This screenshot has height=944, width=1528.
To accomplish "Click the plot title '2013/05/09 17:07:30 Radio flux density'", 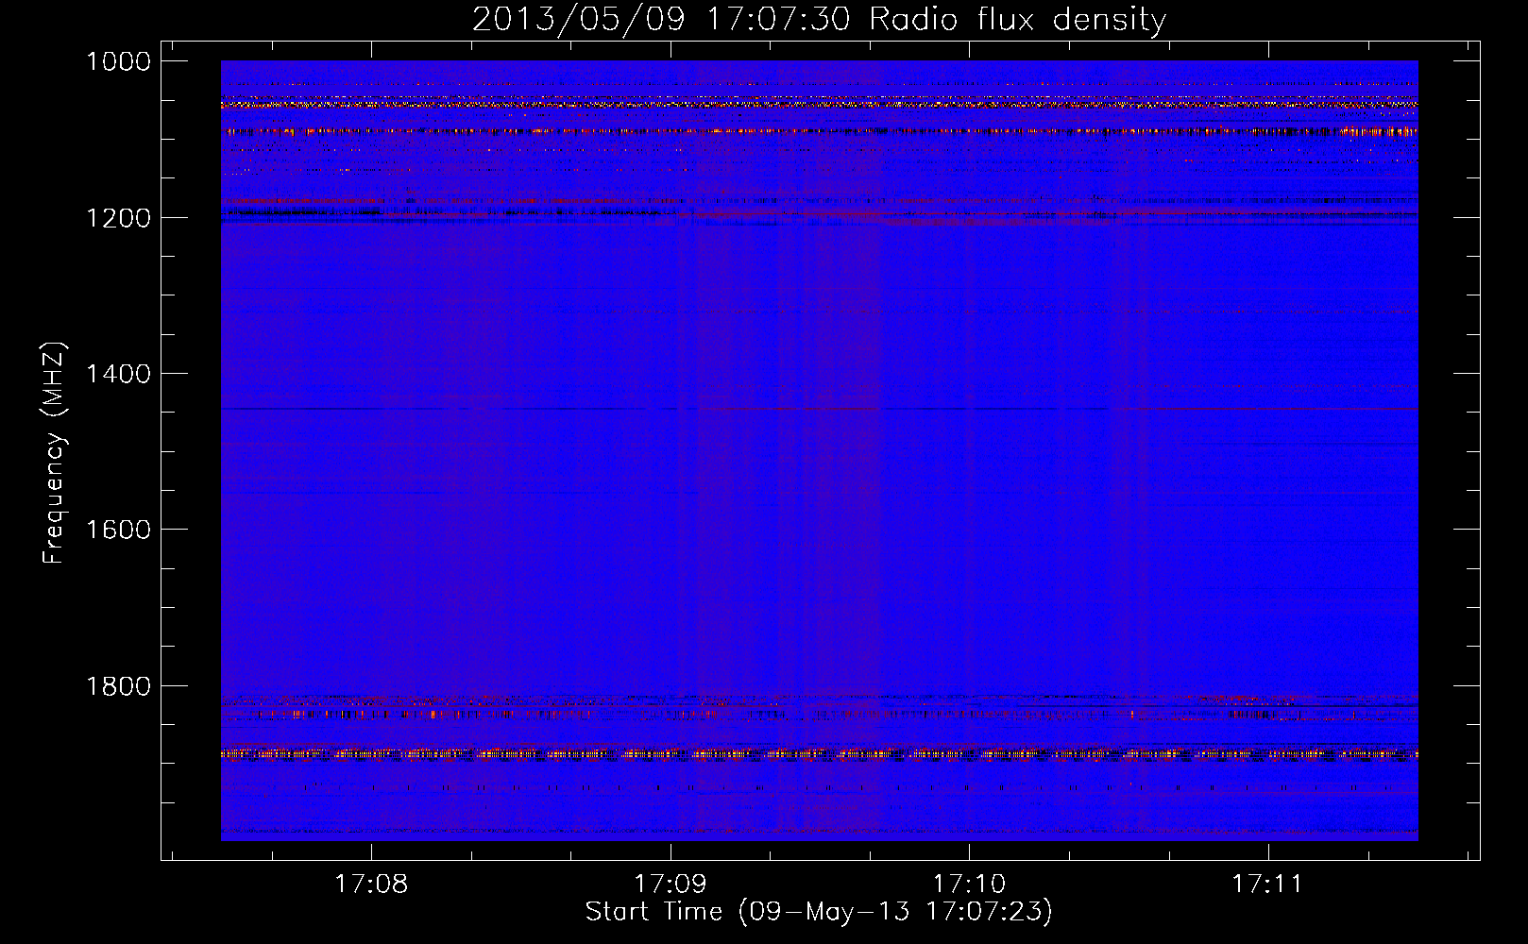I will (819, 20).
